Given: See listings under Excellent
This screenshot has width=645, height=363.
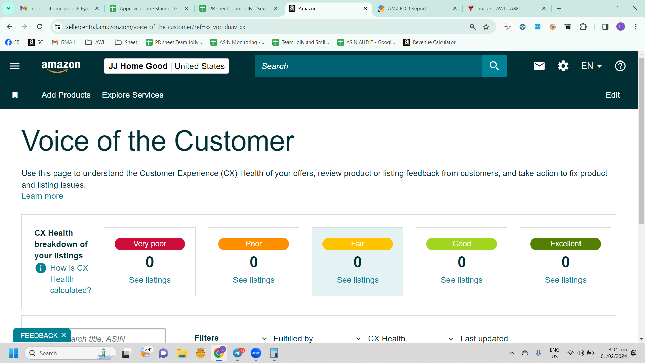Looking at the screenshot, I should tap(566, 280).
